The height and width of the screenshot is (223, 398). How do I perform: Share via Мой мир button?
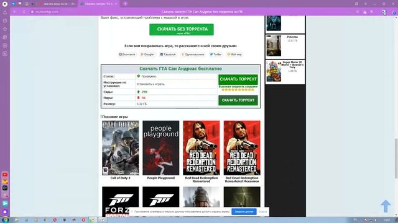pyautogui.click(x=234, y=55)
